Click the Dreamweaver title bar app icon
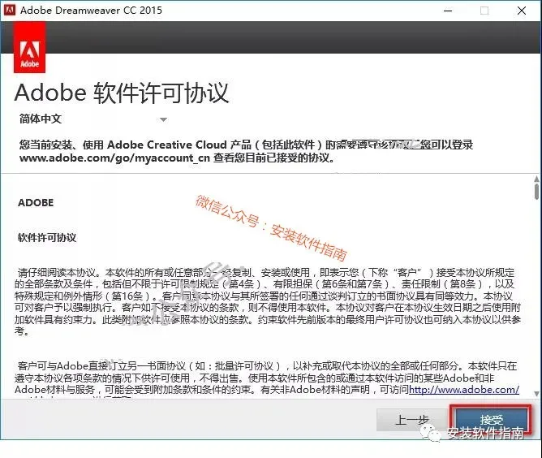The image size is (542, 458). point(9,10)
